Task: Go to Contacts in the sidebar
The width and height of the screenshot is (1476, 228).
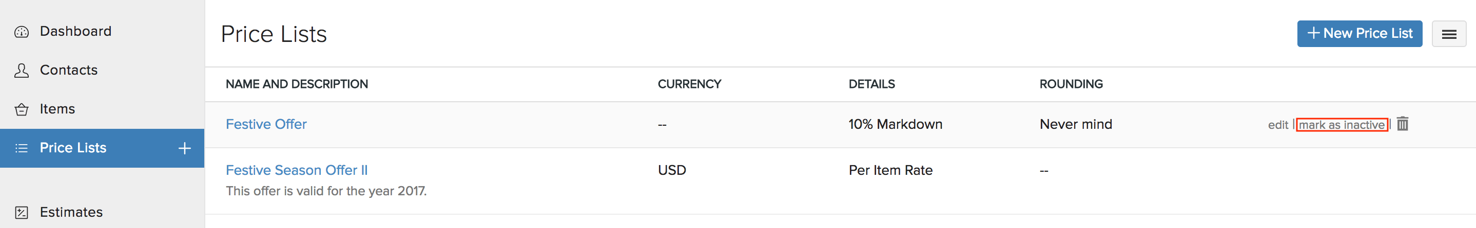Action: click(x=69, y=70)
